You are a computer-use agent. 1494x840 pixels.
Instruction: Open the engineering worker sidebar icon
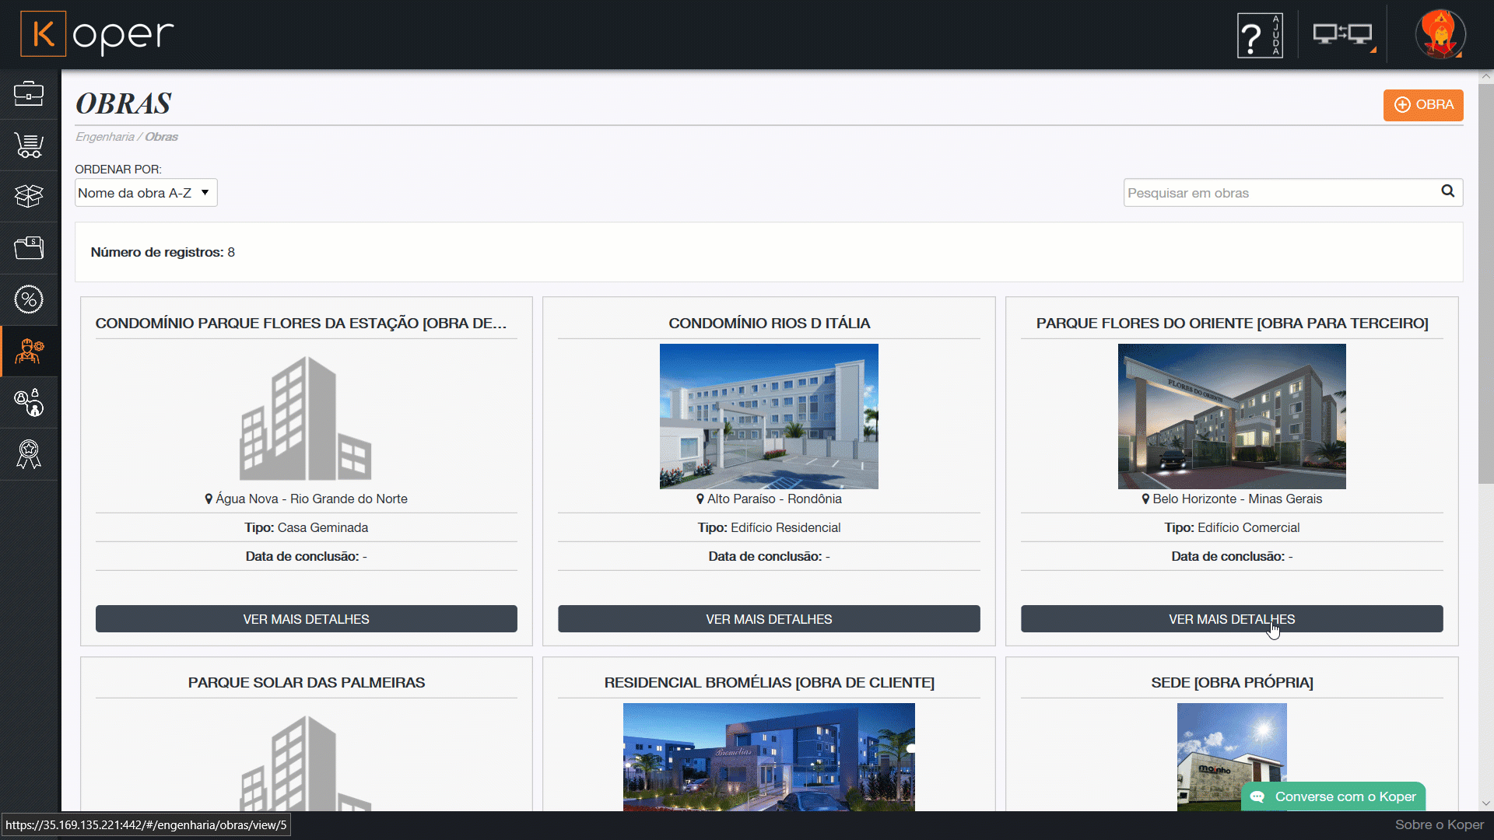29,352
